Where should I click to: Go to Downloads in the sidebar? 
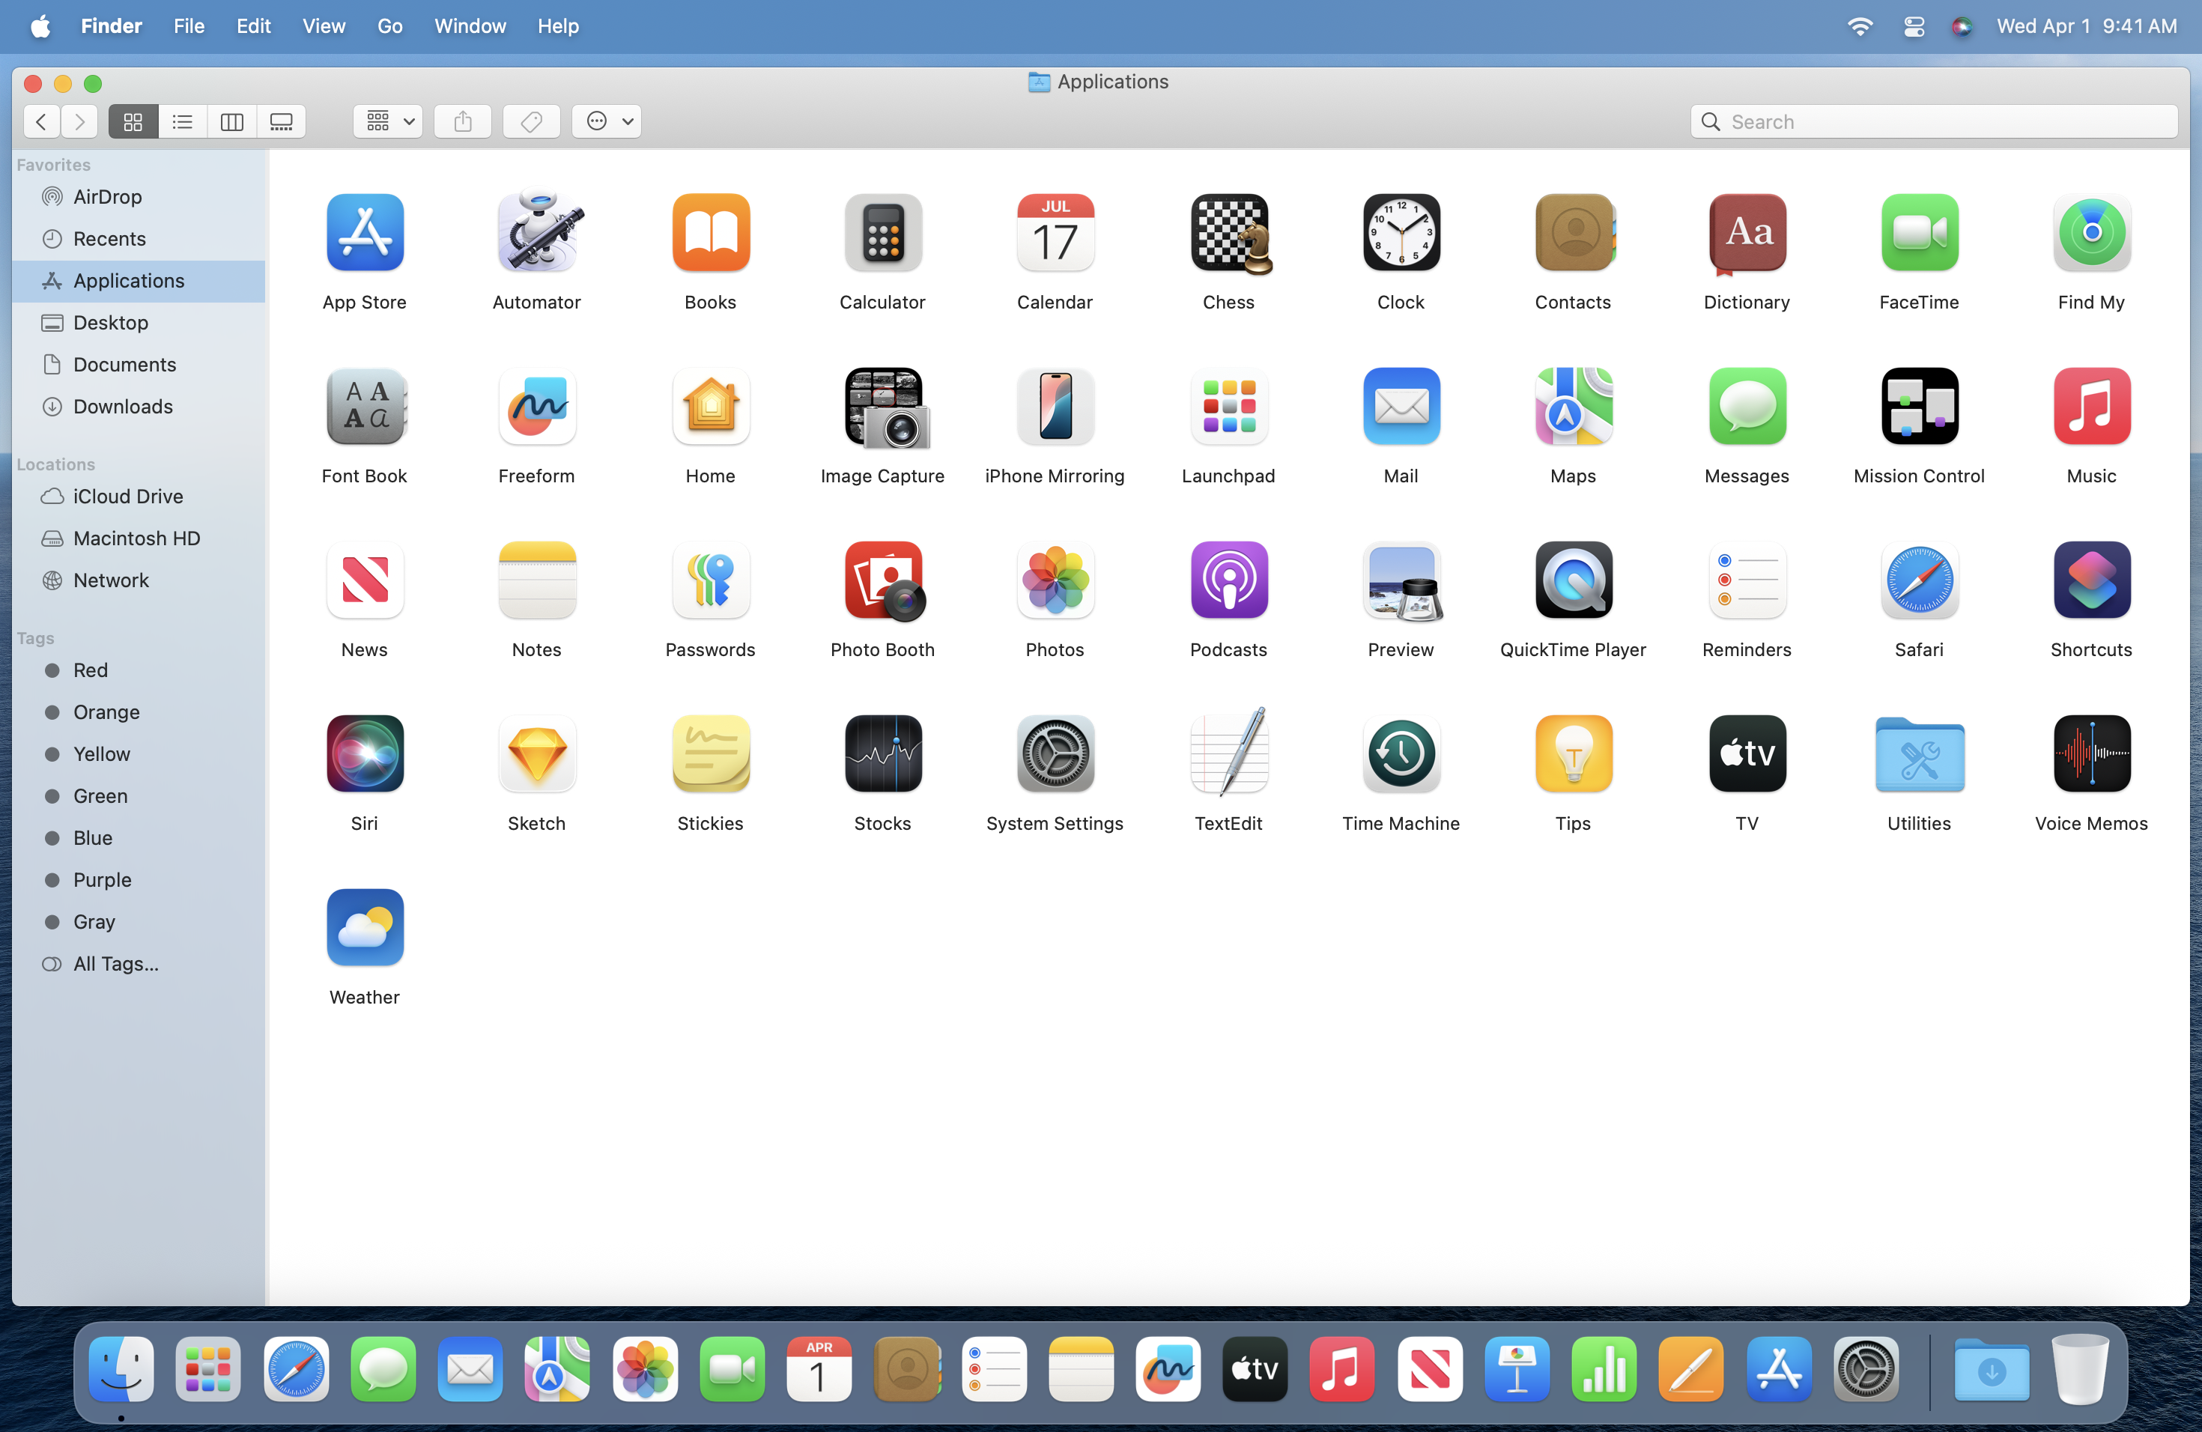point(122,406)
